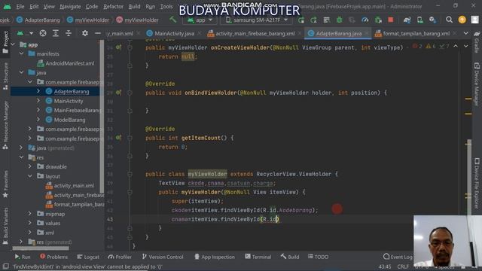Click the red Stop icon in toolbar

(390, 20)
